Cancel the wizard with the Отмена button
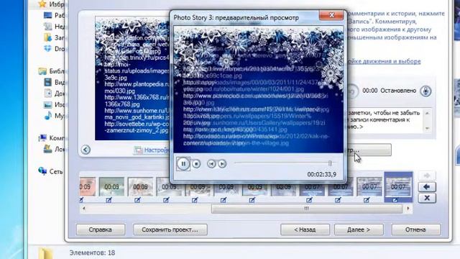Image resolution: width=460 pixels, height=259 pixels. coord(415,230)
